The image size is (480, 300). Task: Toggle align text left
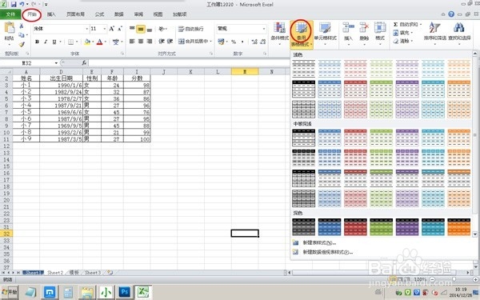(x=132, y=42)
